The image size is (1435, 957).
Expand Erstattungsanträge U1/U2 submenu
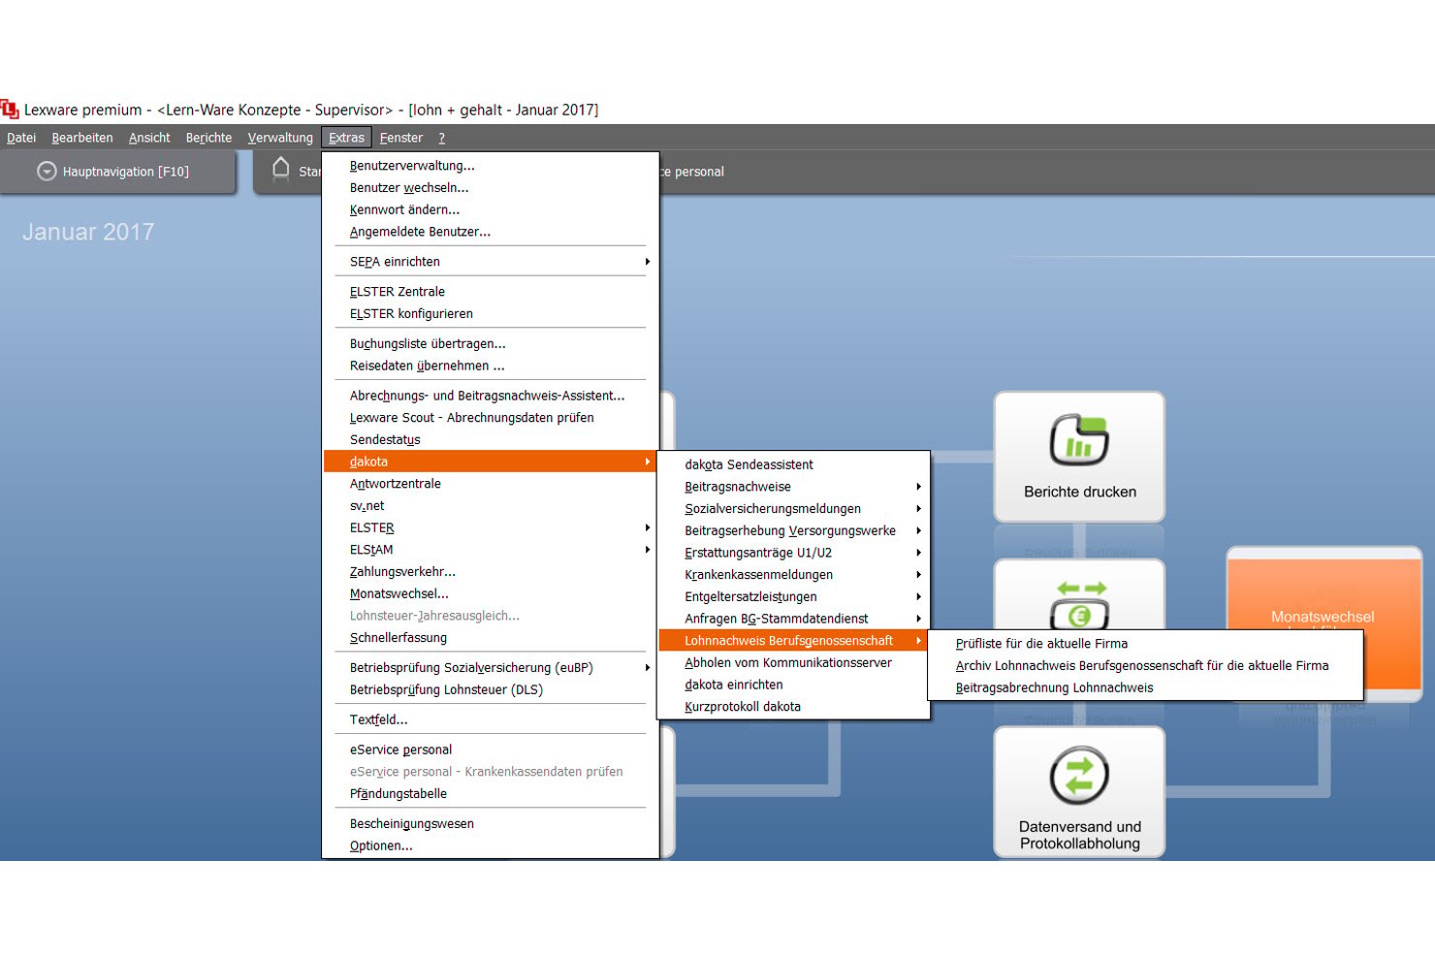(793, 553)
